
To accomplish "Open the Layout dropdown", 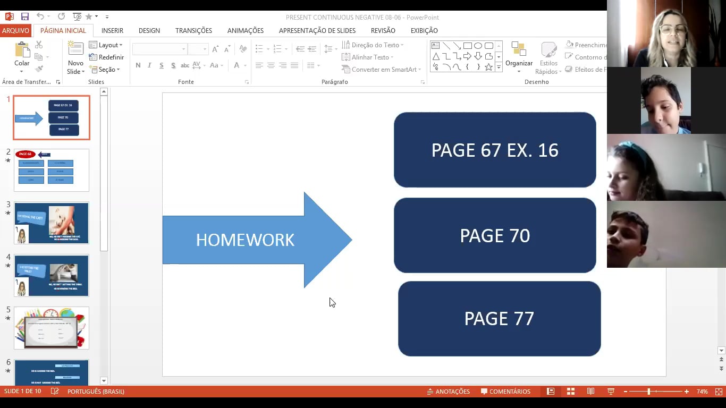I will coord(106,45).
